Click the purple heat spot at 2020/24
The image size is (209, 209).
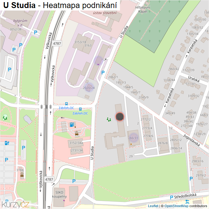89,87
